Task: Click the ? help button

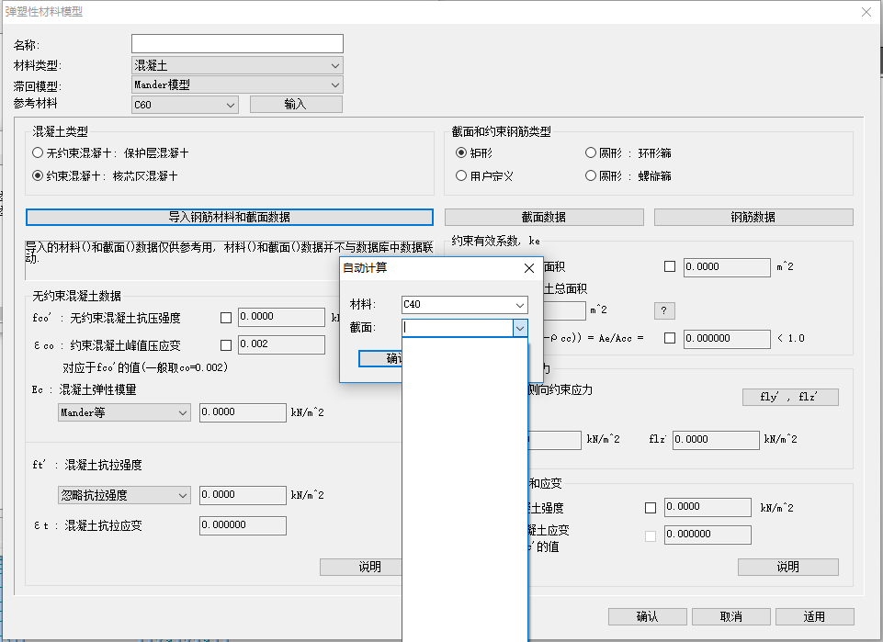Action: pyautogui.click(x=664, y=310)
